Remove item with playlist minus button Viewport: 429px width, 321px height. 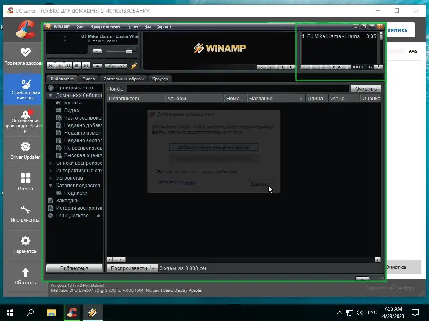pos(316,67)
